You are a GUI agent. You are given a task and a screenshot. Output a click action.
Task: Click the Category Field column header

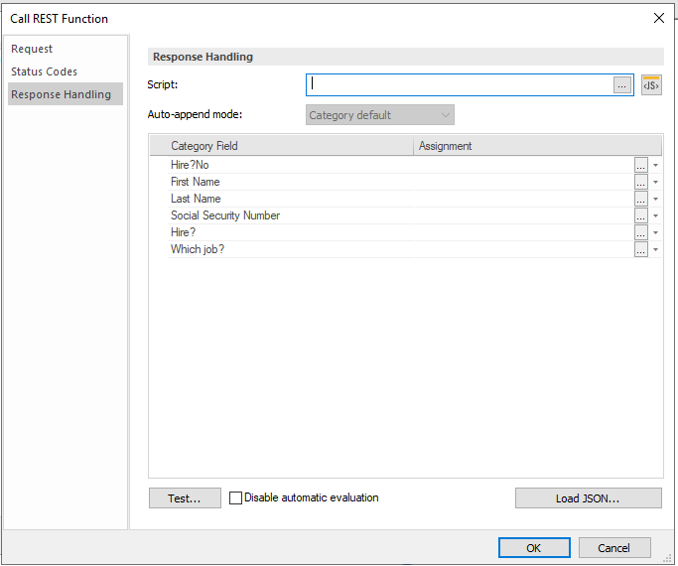point(282,146)
